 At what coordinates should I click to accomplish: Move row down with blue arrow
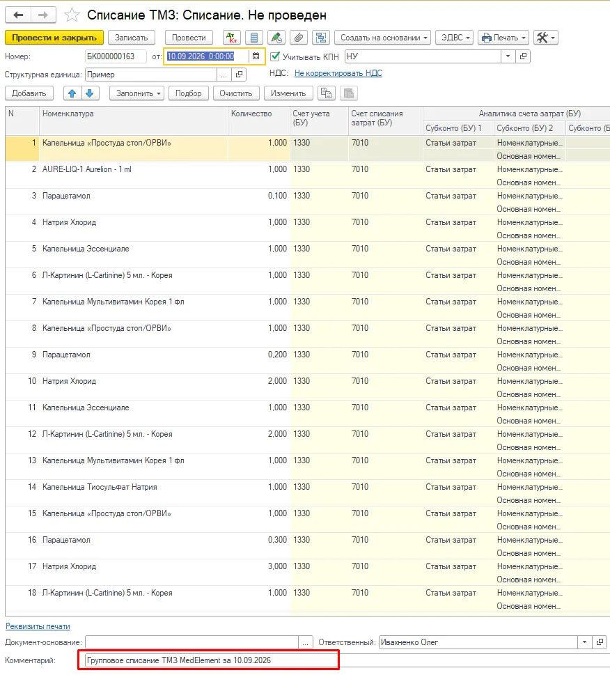pyautogui.click(x=90, y=93)
